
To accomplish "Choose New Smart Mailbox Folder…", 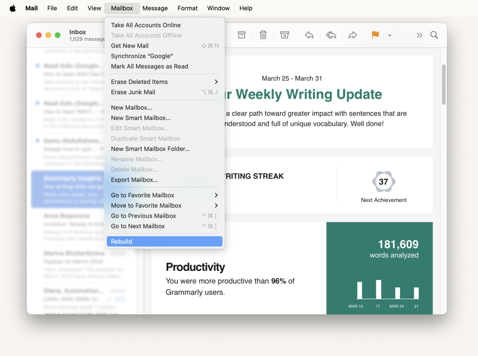I will [x=165, y=149].
